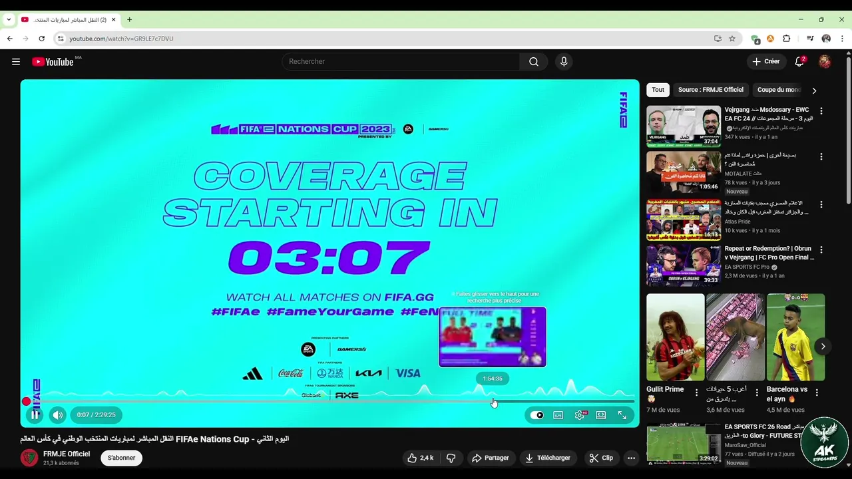This screenshot has height=479, width=852.
Task: Seek the video progress bar
Action: 329,401
